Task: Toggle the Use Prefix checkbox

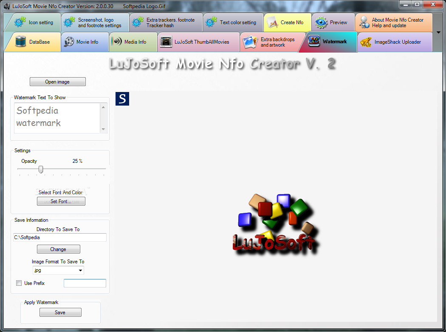Action: [19, 283]
